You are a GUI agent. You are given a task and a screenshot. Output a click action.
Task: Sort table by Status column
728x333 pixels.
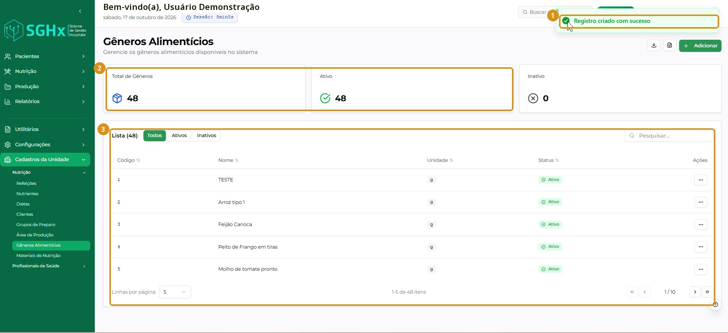tap(549, 160)
